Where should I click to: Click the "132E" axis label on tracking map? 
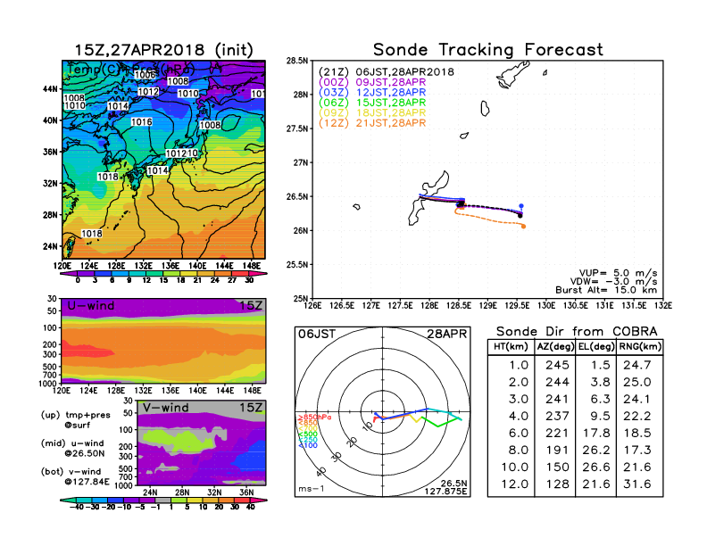(x=663, y=306)
